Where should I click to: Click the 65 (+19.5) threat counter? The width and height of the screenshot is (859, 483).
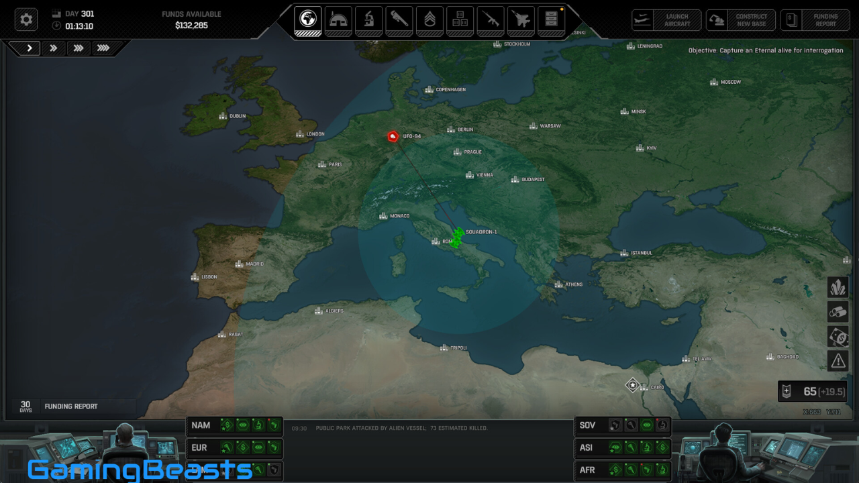[812, 392]
